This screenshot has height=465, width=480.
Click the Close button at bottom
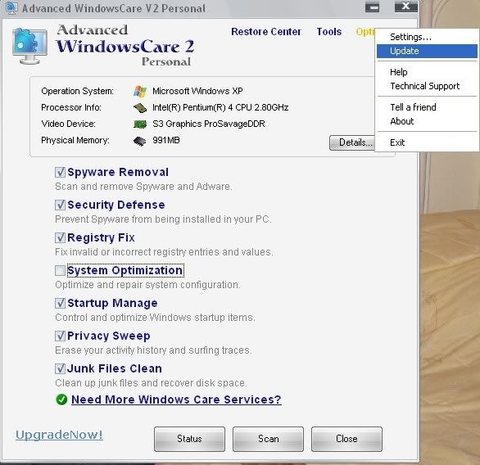tap(346, 439)
